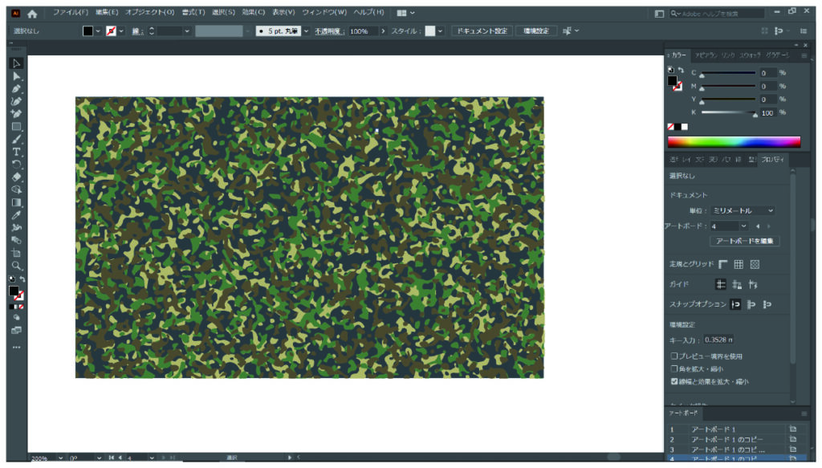Enable 角を拡大・縮小 checkbox

tap(674, 369)
